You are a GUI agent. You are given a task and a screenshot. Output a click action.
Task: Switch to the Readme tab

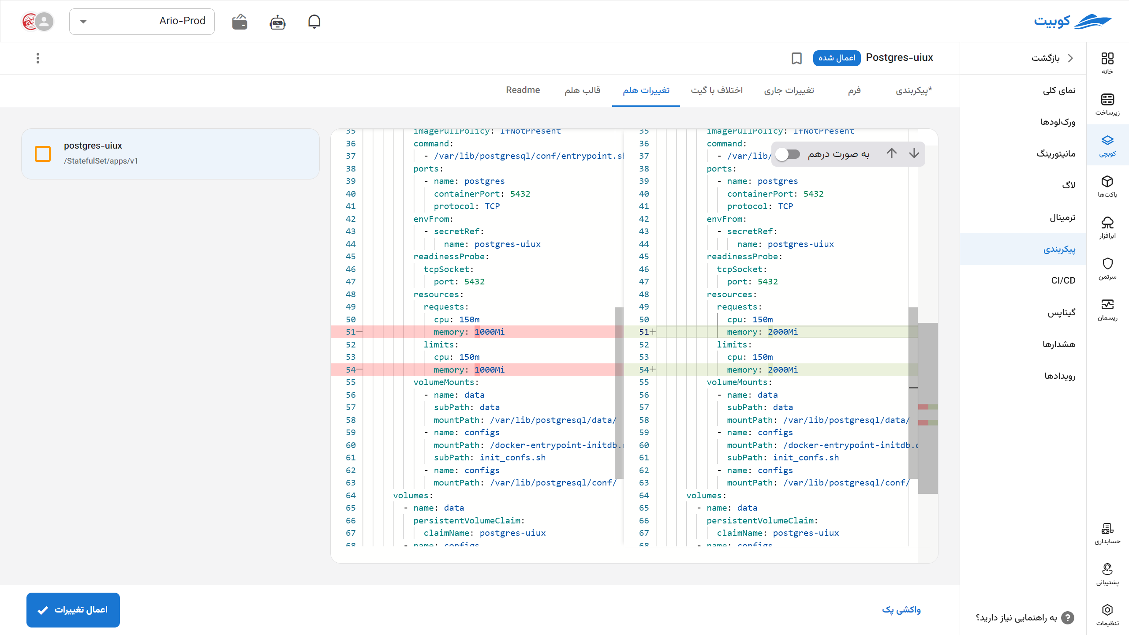(523, 90)
